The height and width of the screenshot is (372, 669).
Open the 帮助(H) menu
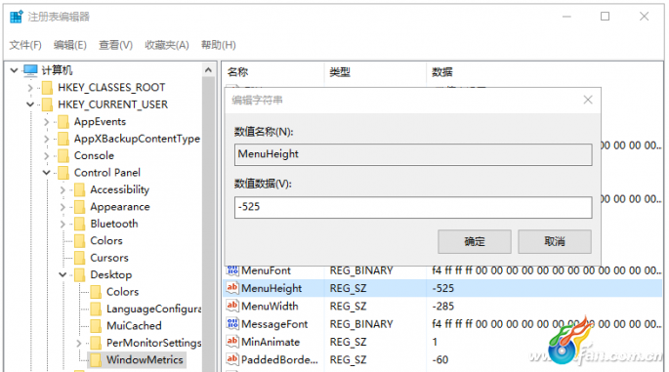point(219,45)
